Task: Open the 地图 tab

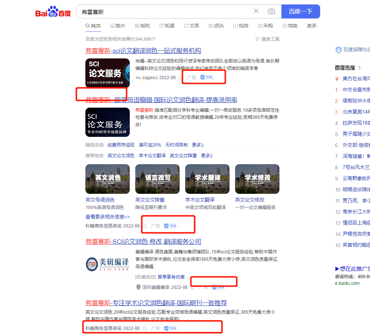Action: point(290,26)
